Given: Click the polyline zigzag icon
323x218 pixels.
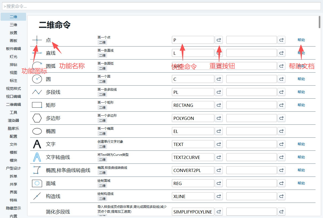Looking at the screenshot, I should coord(37,92).
